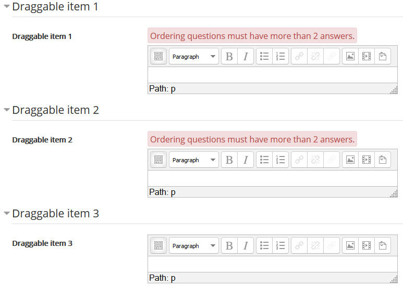Insert numbered list in Draggable item 3 editor
The width and height of the screenshot is (403, 287).
click(x=280, y=245)
